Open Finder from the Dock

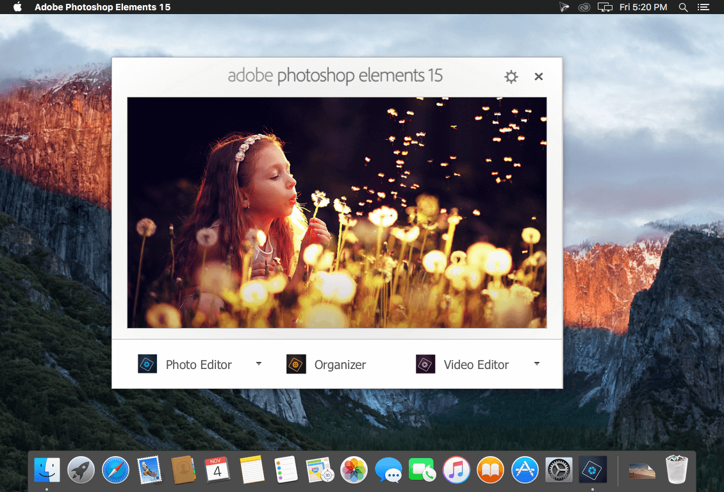pyautogui.click(x=47, y=470)
